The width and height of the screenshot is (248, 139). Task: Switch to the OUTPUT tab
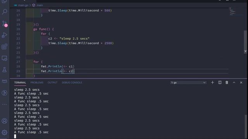point(53,83)
